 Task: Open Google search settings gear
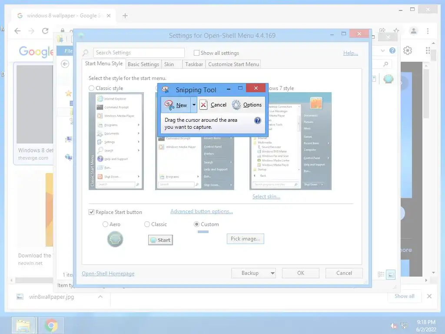point(408,50)
